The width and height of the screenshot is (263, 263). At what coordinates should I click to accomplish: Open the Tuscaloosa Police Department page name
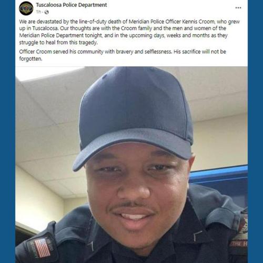72,5
